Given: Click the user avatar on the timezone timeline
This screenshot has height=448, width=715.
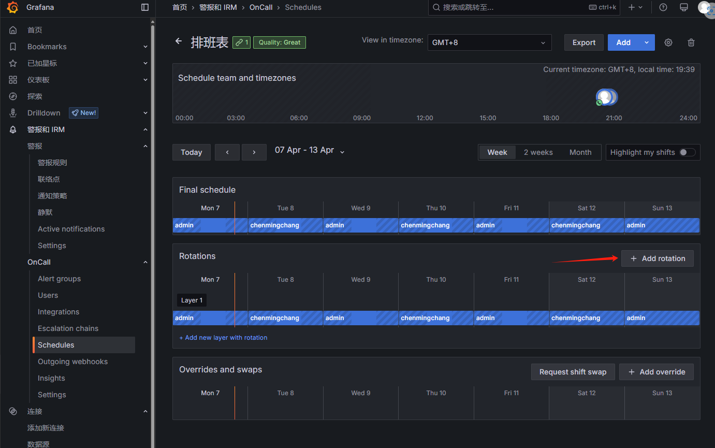Looking at the screenshot, I should point(605,97).
